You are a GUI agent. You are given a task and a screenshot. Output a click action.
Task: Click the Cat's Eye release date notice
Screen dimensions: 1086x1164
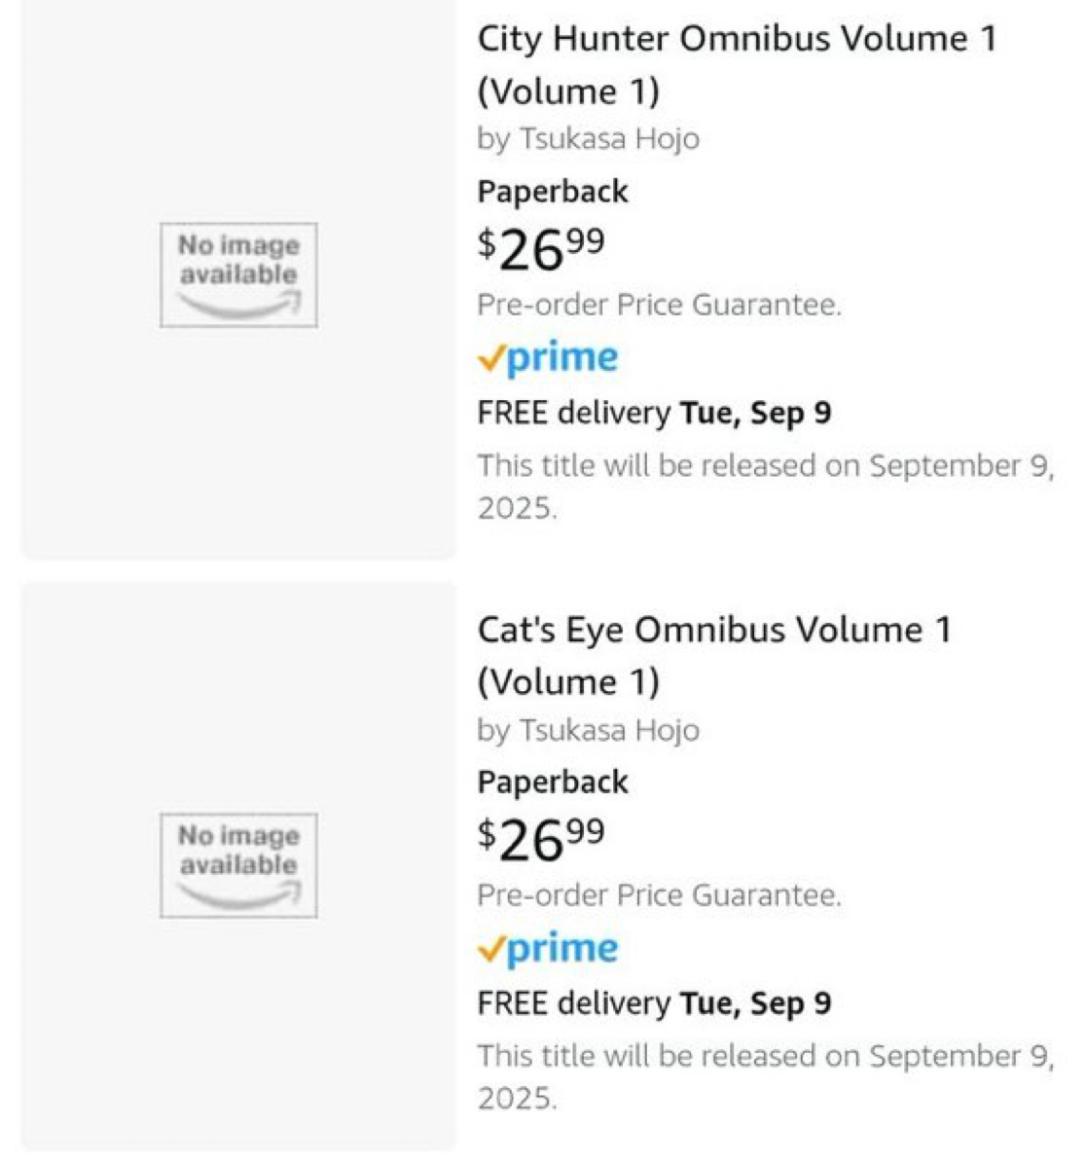765,1076
